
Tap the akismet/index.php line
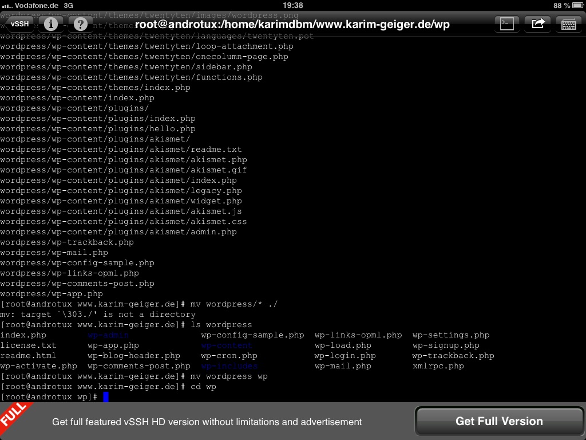pos(118,180)
